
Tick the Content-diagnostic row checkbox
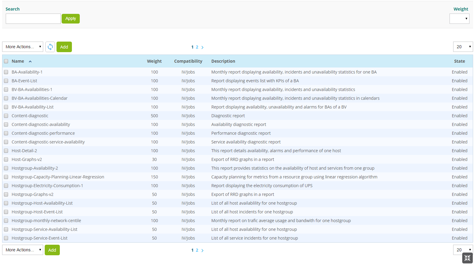click(6, 116)
